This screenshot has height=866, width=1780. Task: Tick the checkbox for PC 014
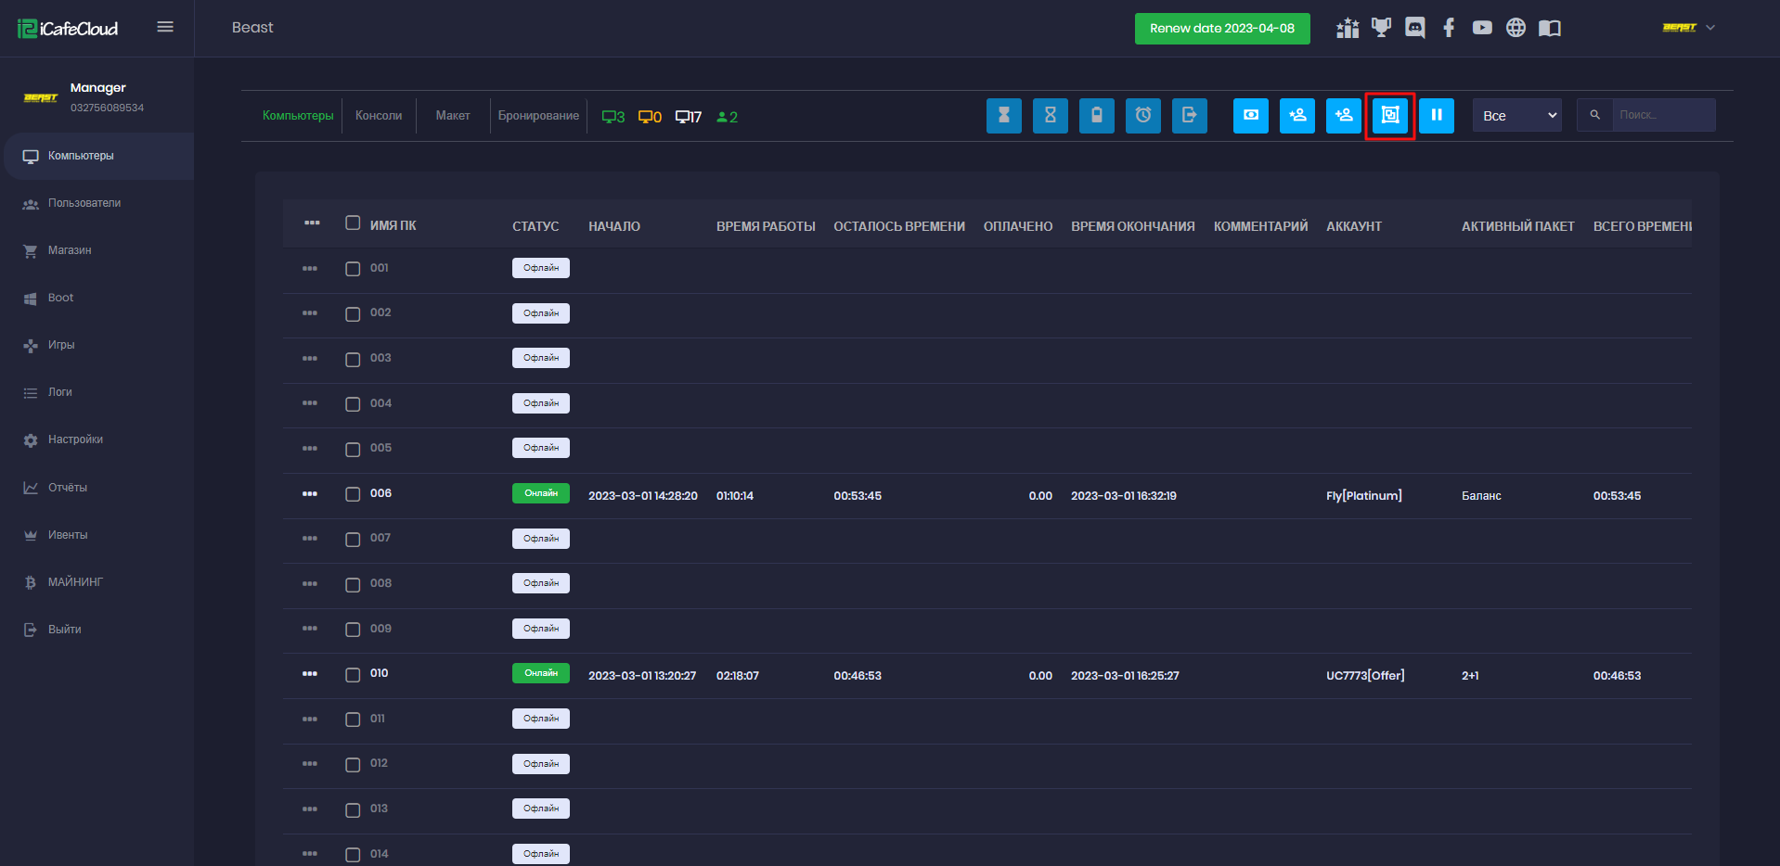click(353, 855)
